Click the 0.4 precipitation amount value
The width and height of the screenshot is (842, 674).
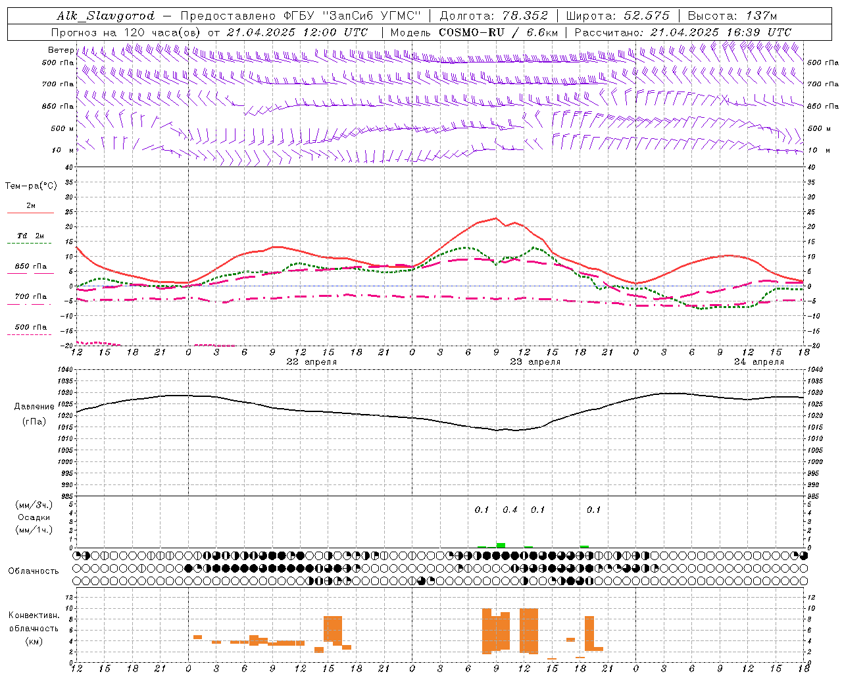[510, 509]
